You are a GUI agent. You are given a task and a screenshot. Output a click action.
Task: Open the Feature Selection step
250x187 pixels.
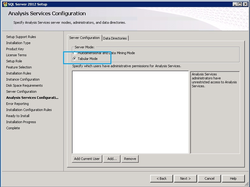coord(19,67)
